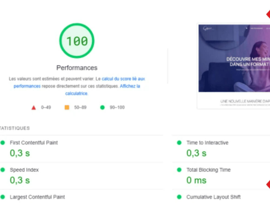Click the Speed Index green status dot
Image resolution: width=270 pixels, height=203 pixels.
click(x=3, y=170)
